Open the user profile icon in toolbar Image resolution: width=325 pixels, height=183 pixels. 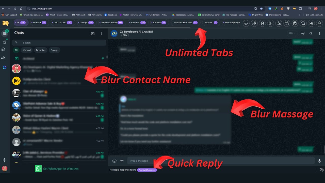(x=319, y=23)
